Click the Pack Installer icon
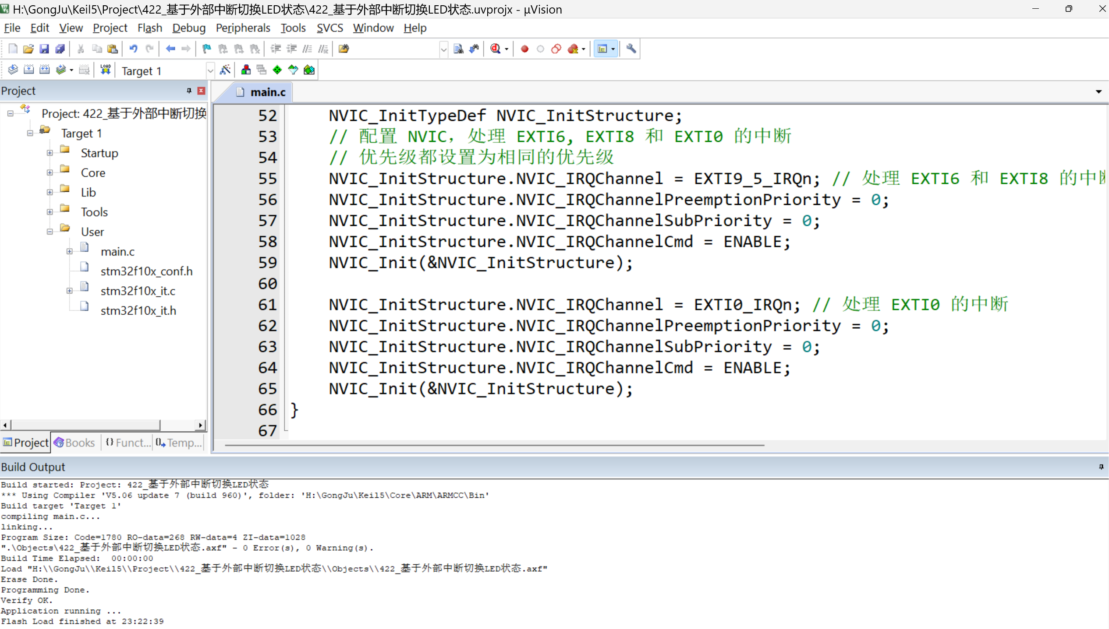Viewport: 1109px width, 629px height. click(309, 70)
